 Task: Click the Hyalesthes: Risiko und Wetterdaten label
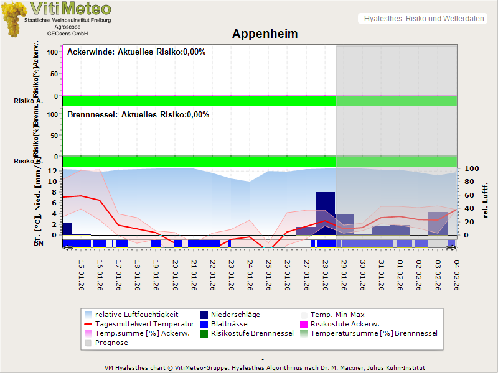[x=423, y=19]
